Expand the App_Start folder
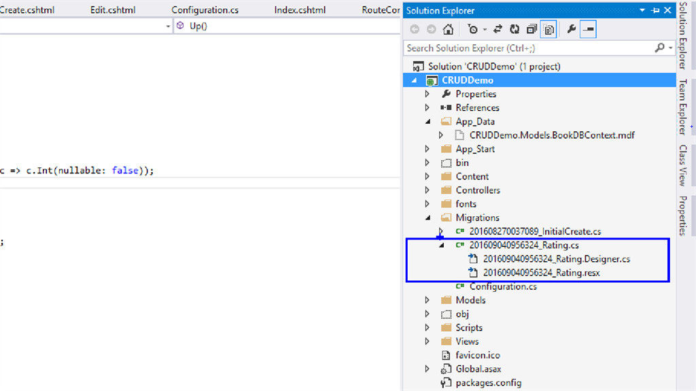696x391 pixels. tap(427, 149)
